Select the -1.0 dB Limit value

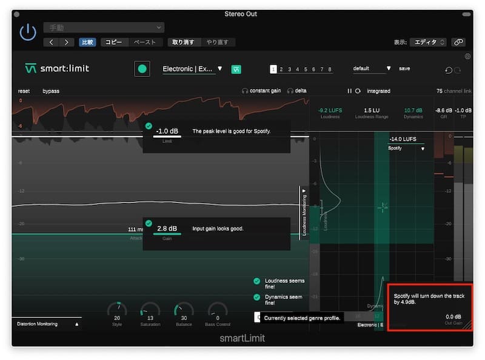(167, 131)
